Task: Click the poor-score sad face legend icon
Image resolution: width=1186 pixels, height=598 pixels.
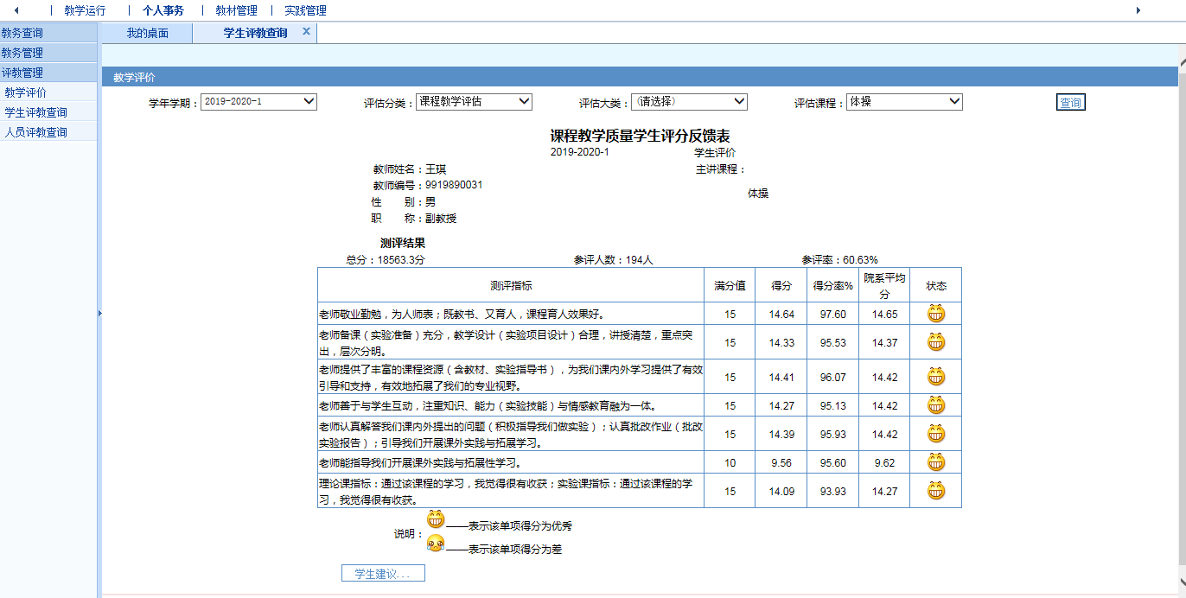Action: (436, 544)
